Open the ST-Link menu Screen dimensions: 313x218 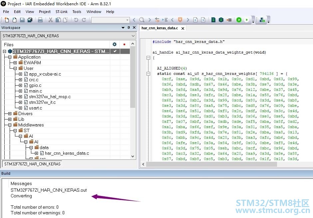tap(62, 12)
